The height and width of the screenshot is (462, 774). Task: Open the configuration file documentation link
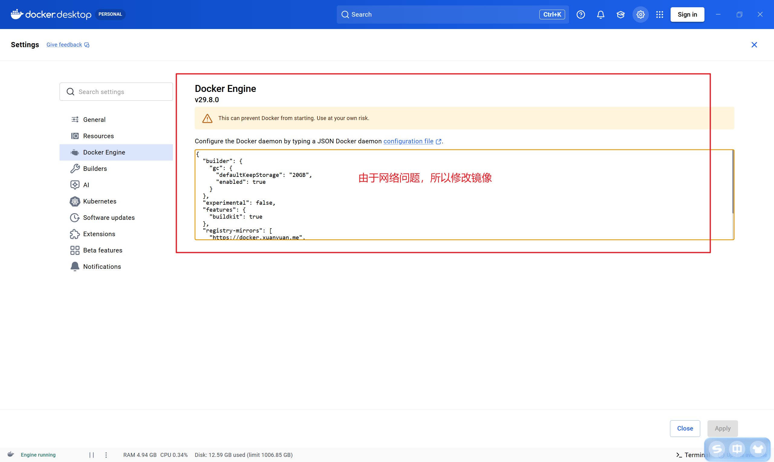click(x=412, y=141)
